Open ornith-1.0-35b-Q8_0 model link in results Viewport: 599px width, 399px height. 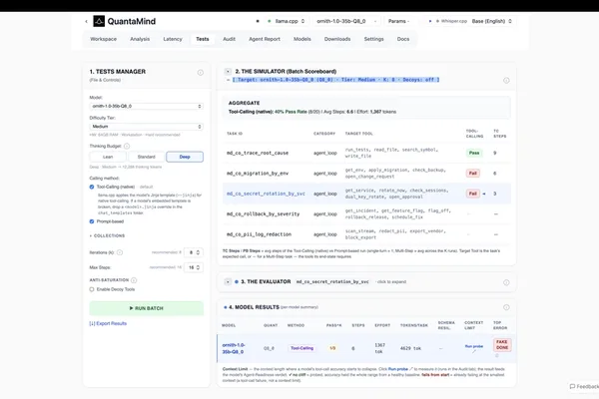[x=234, y=348]
